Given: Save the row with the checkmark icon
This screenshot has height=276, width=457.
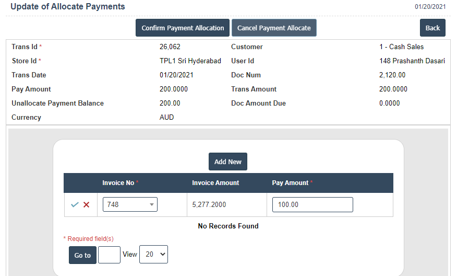Looking at the screenshot, I should (x=75, y=205).
